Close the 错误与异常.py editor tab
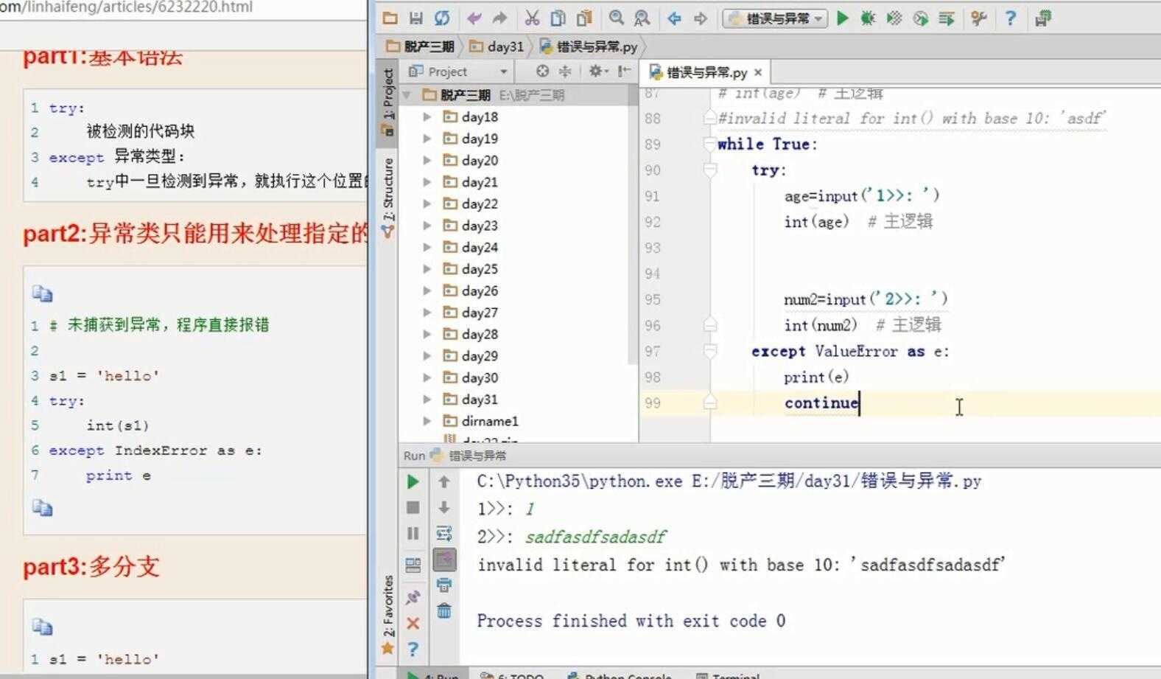 (x=758, y=72)
